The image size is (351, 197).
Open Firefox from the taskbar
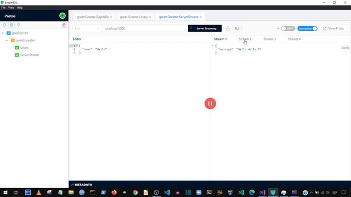point(114,192)
